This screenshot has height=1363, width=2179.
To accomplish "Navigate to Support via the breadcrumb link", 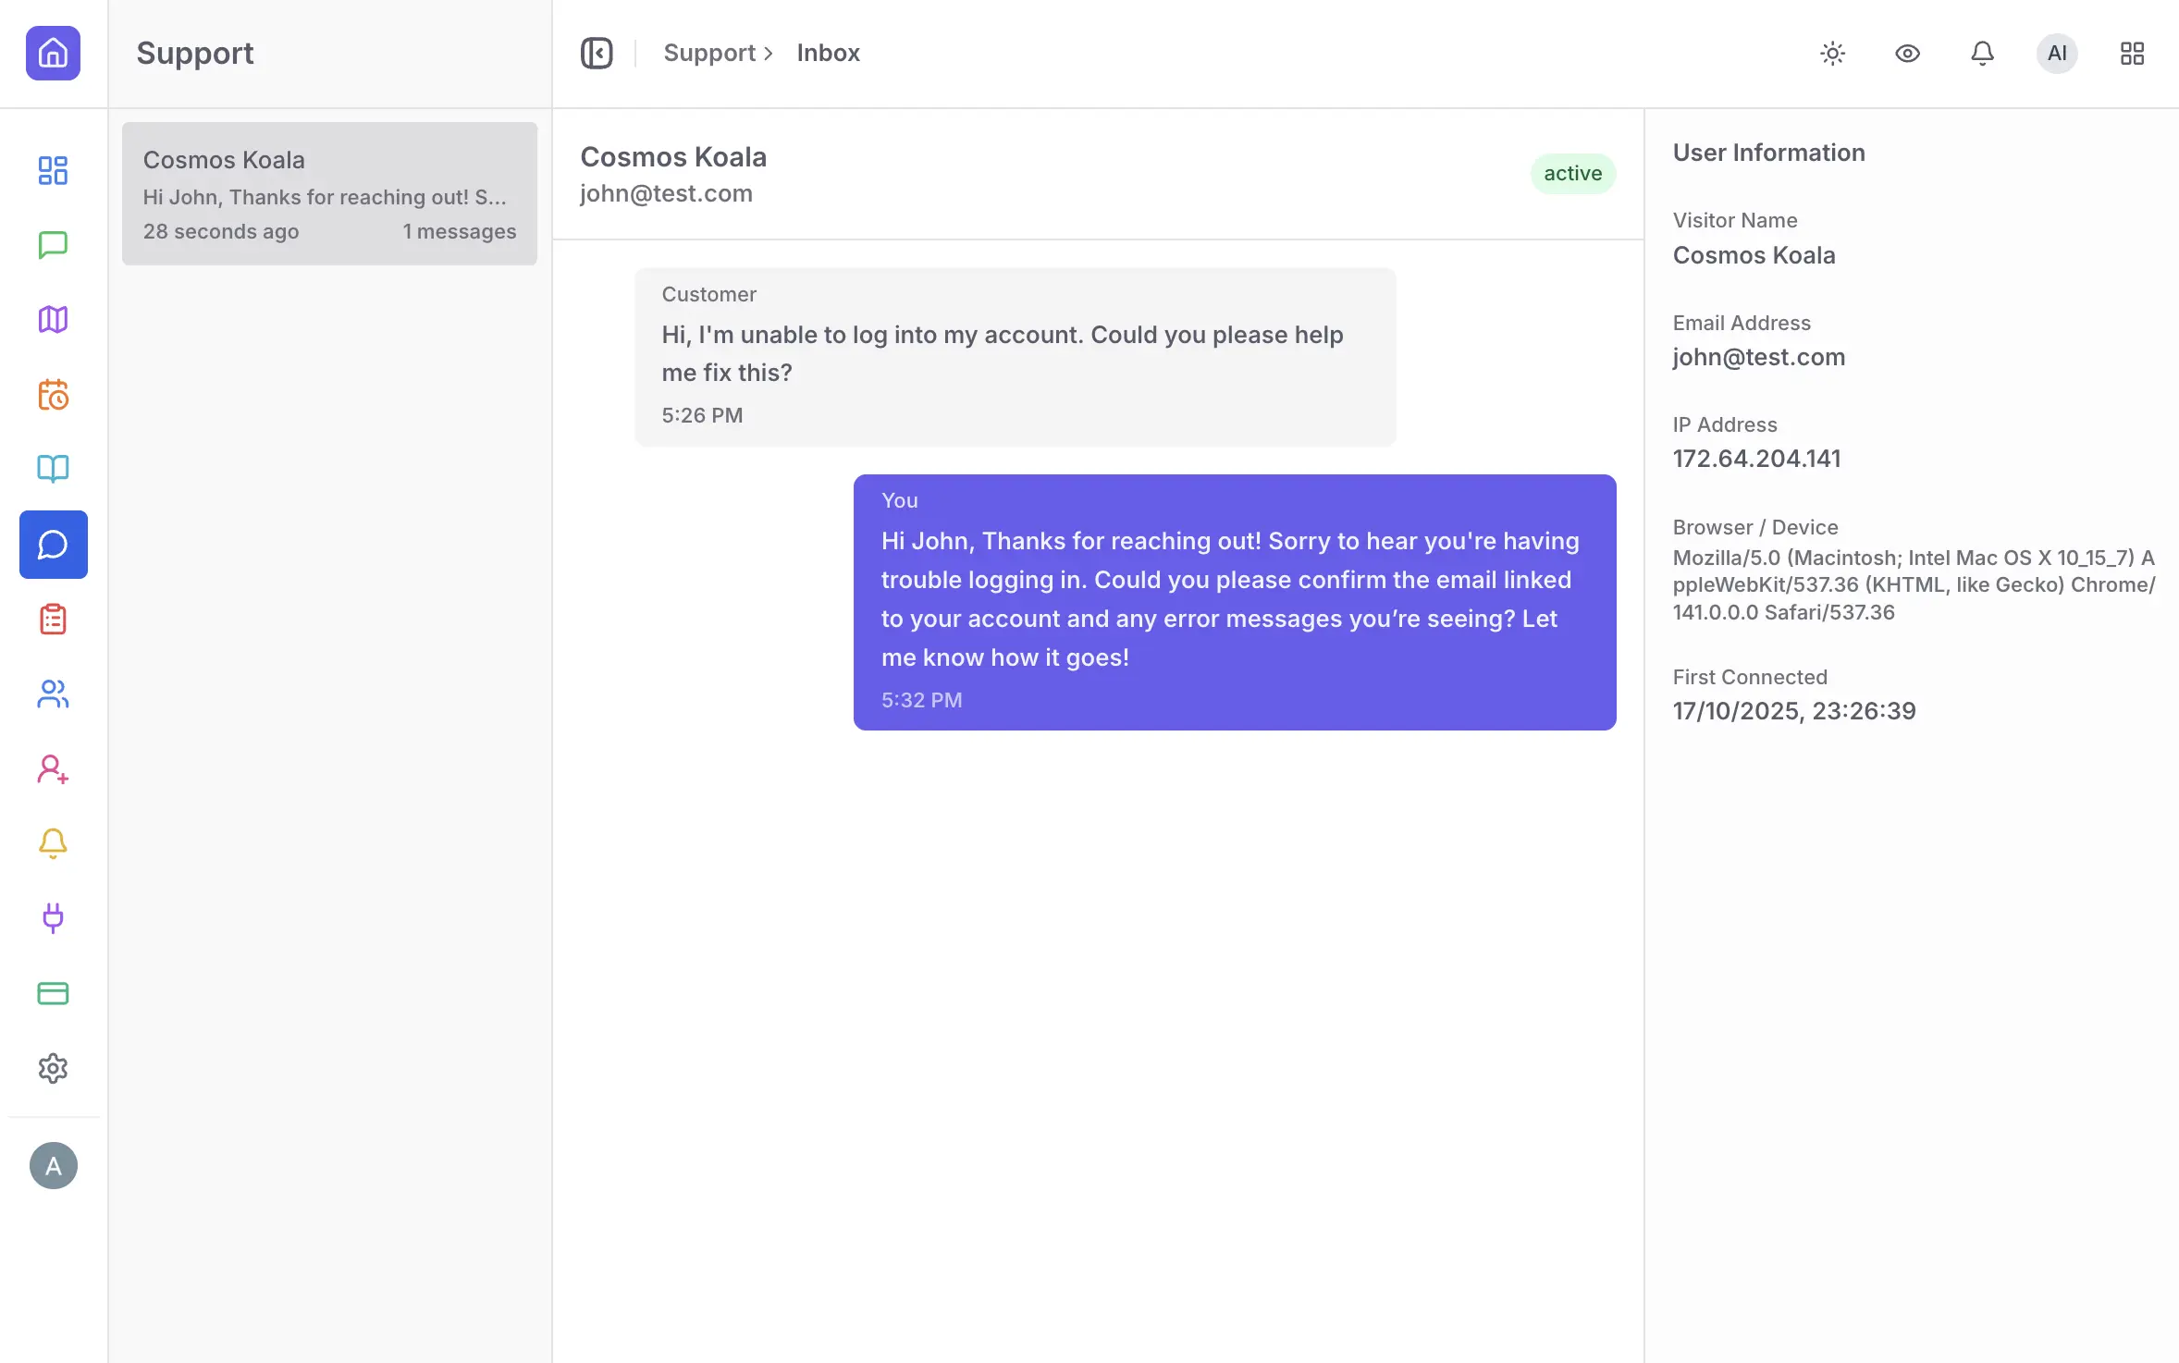I will pyautogui.click(x=708, y=53).
